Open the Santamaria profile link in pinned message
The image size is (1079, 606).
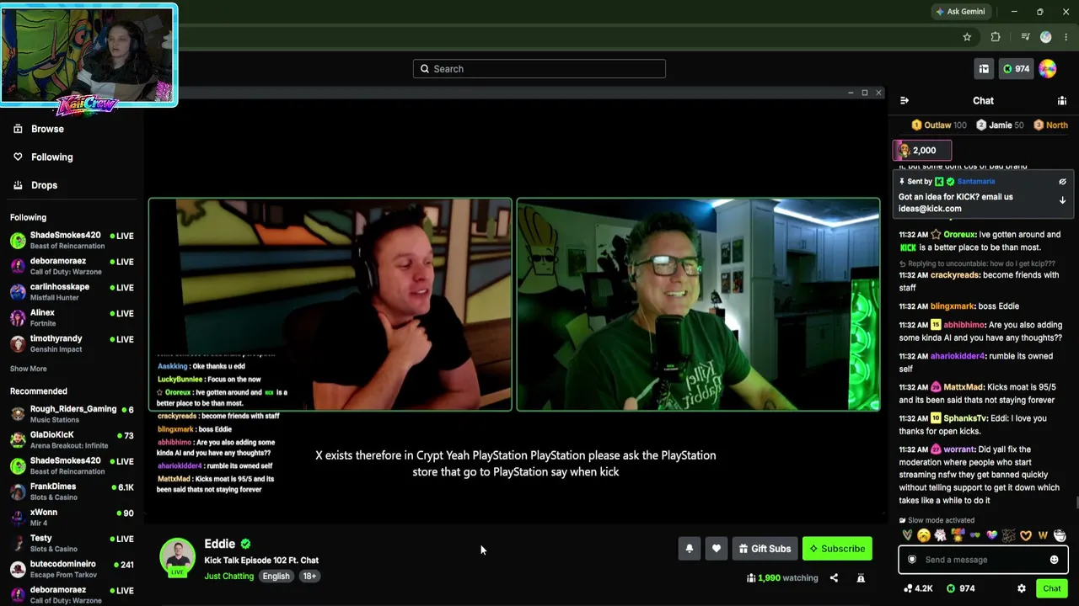(x=975, y=182)
